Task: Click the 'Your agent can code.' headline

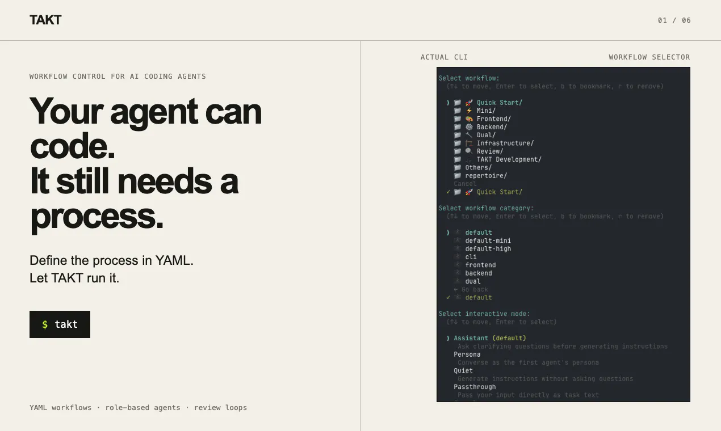Action: coord(145,129)
